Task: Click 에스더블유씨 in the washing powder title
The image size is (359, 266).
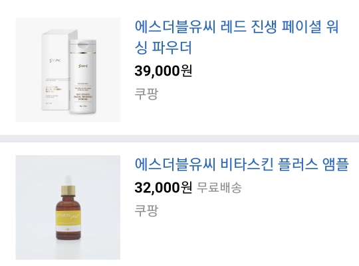Action: coord(175,27)
